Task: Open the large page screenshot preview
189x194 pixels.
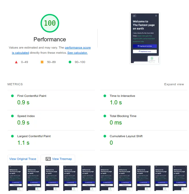Action: tap(145, 38)
